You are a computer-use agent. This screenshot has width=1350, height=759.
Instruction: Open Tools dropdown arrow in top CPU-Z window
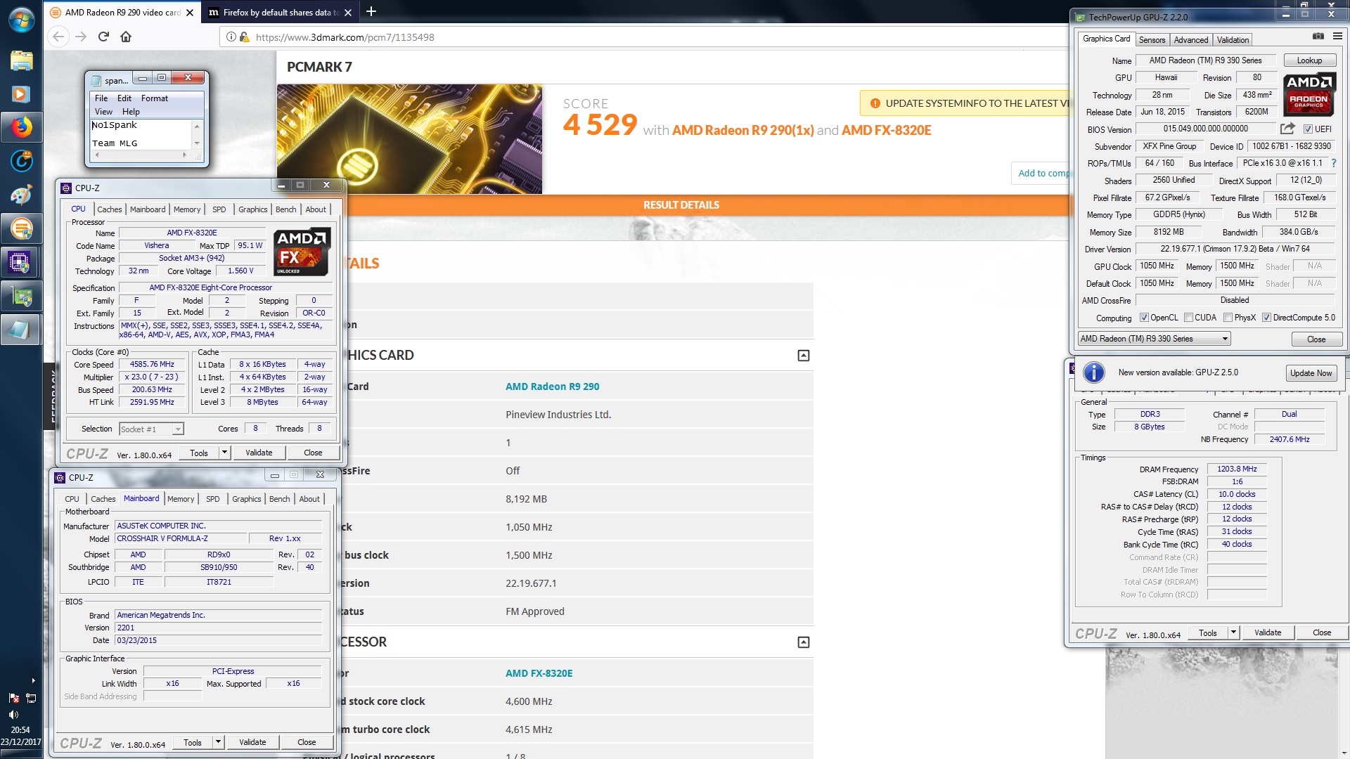pos(225,453)
